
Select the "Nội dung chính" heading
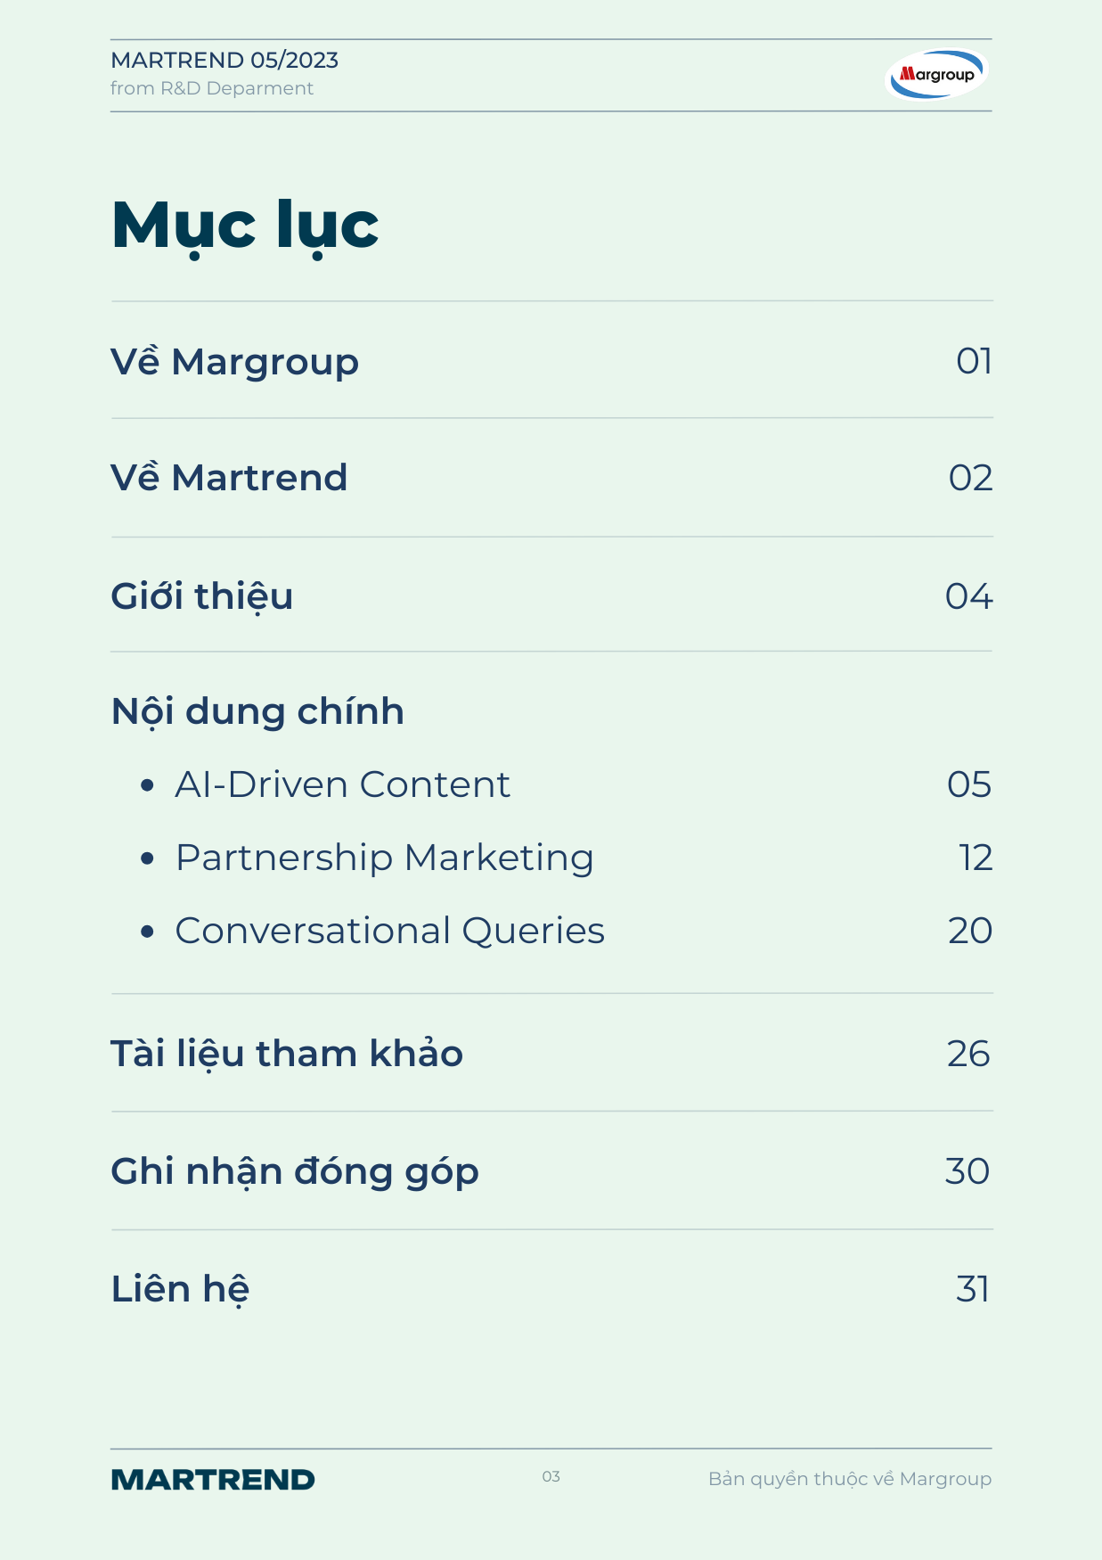[x=257, y=711]
